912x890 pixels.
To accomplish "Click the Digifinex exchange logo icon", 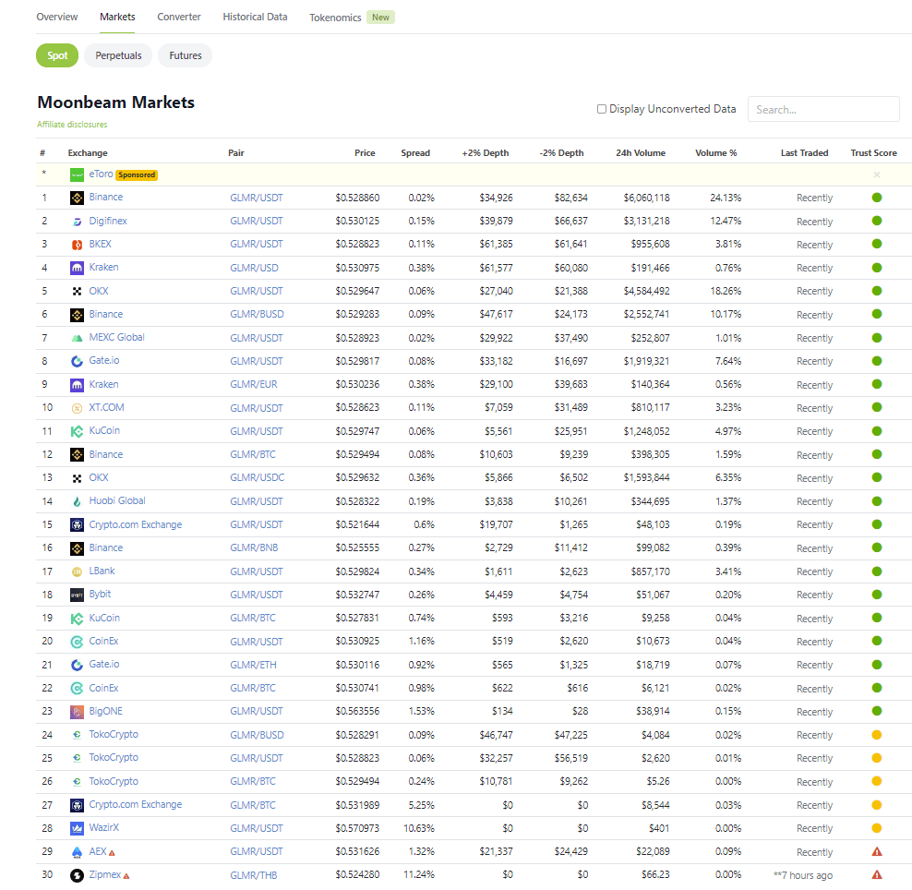I will pos(77,222).
